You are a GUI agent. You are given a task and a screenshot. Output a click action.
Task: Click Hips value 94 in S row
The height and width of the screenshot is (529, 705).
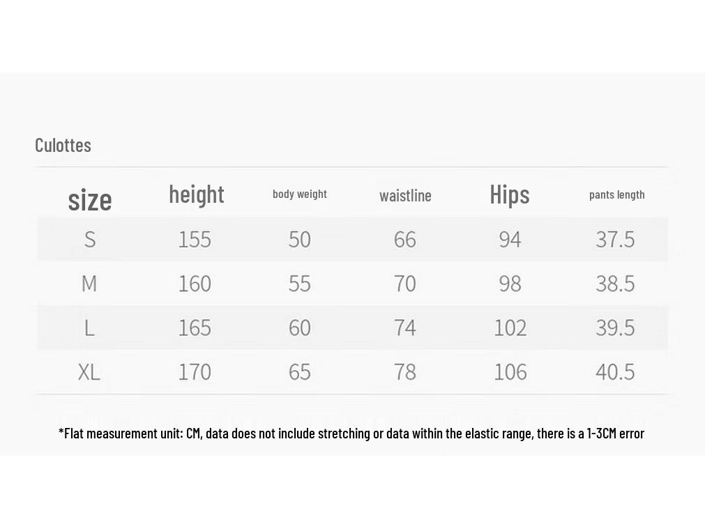[510, 239]
